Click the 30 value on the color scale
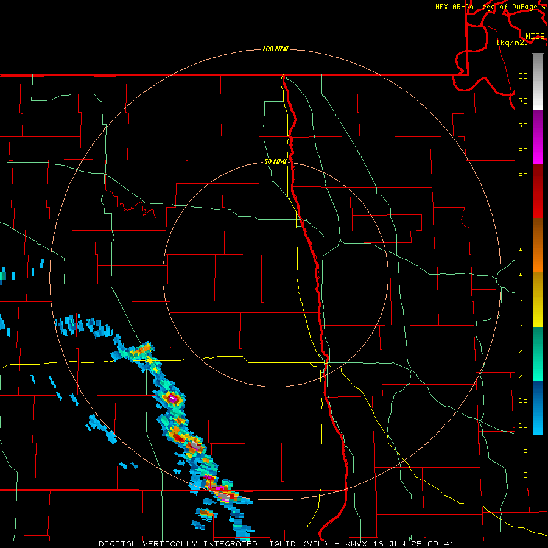This screenshot has width=548, height=548. coord(523,326)
